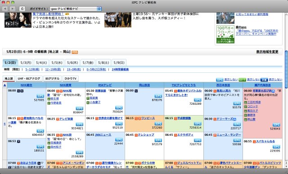
Task: Open the 24時間番組表 link
Action: (120, 69)
